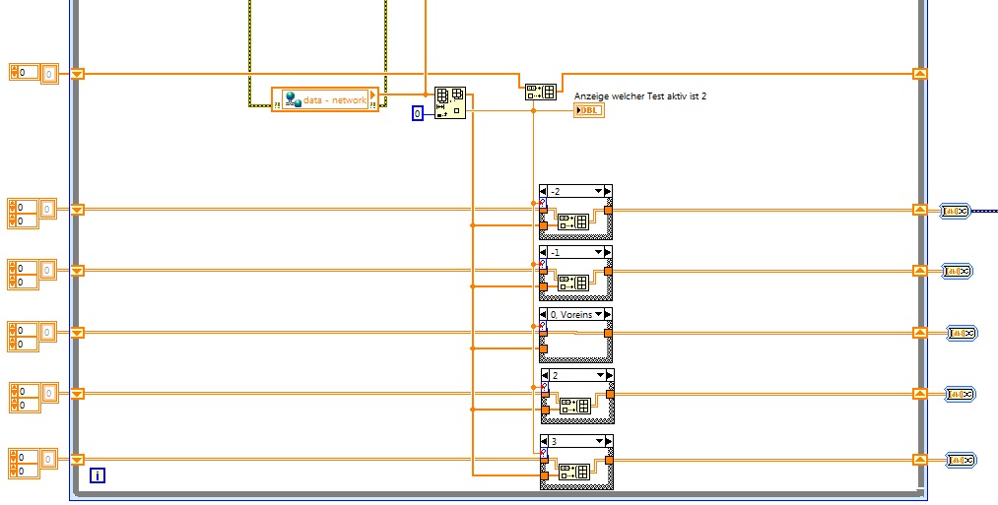The width and height of the screenshot is (998, 505).
Task: Go to next case on the 3 structure
Action: point(609,441)
